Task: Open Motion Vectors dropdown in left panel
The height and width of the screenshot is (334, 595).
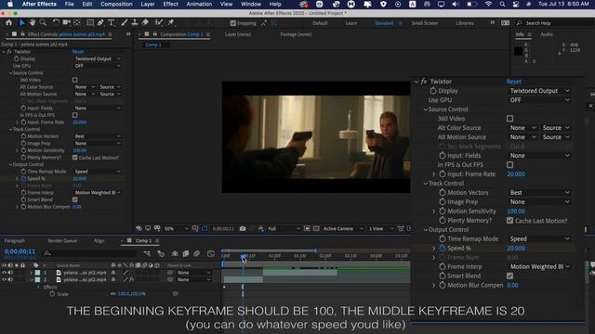Action: pyautogui.click(x=98, y=136)
